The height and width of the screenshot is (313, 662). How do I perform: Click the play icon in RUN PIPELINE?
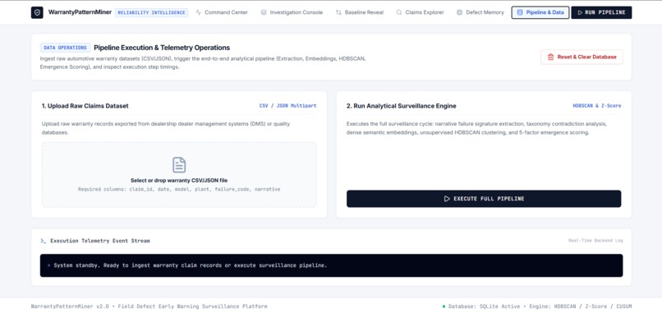(580, 12)
